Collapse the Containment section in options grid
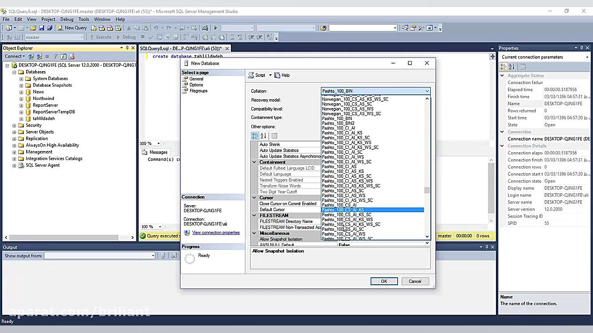This screenshot has width=593, height=333. (x=254, y=162)
